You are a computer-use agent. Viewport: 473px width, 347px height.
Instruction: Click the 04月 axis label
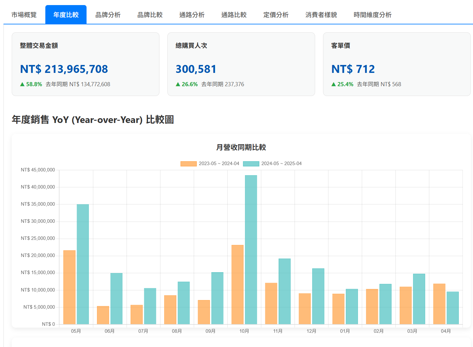coord(446,331)
